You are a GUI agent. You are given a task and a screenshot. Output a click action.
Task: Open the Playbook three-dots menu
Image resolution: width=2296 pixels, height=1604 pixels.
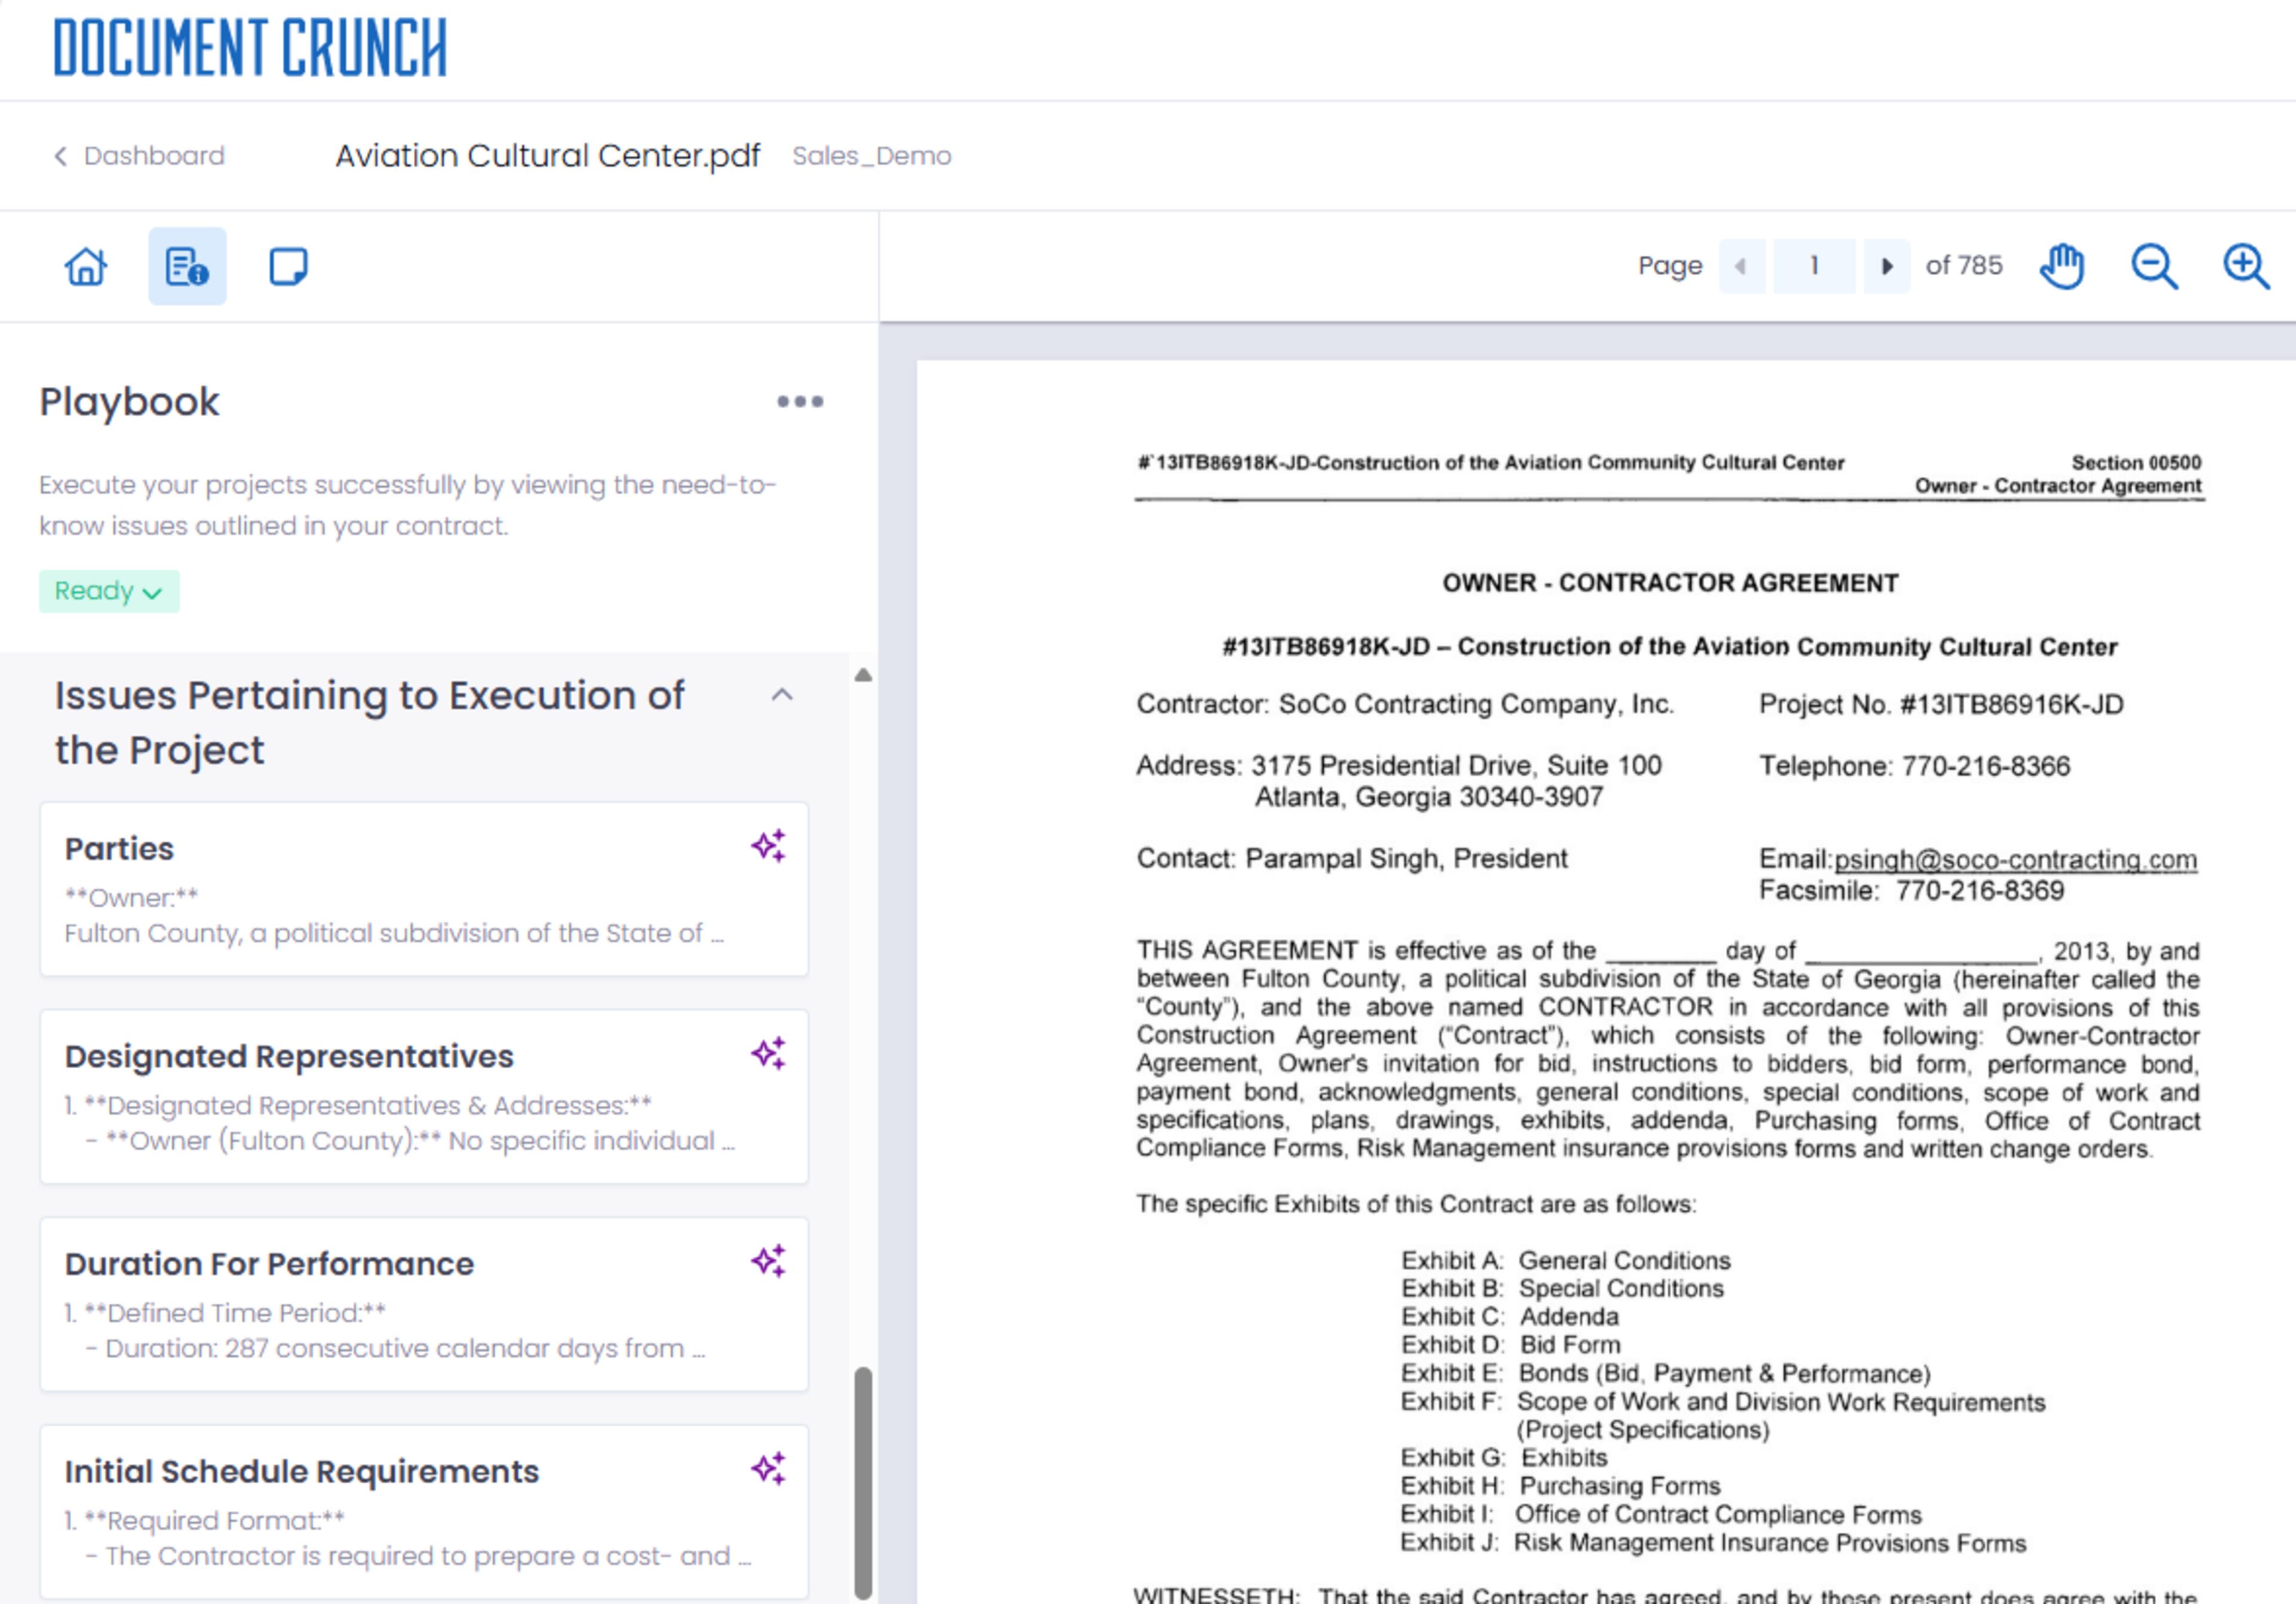point(800,402)
